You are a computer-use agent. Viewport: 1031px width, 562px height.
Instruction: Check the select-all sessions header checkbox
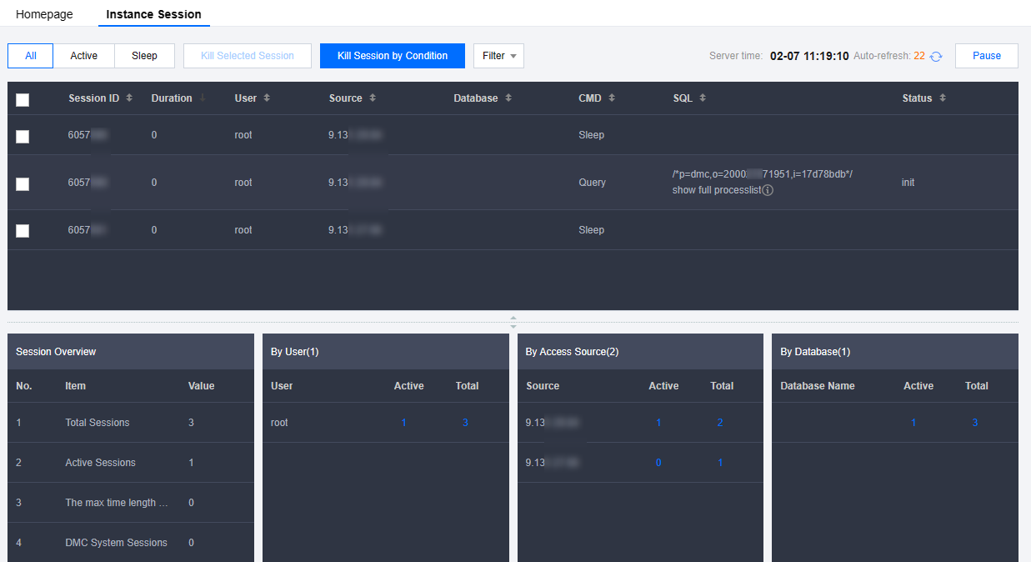[23, 100]
